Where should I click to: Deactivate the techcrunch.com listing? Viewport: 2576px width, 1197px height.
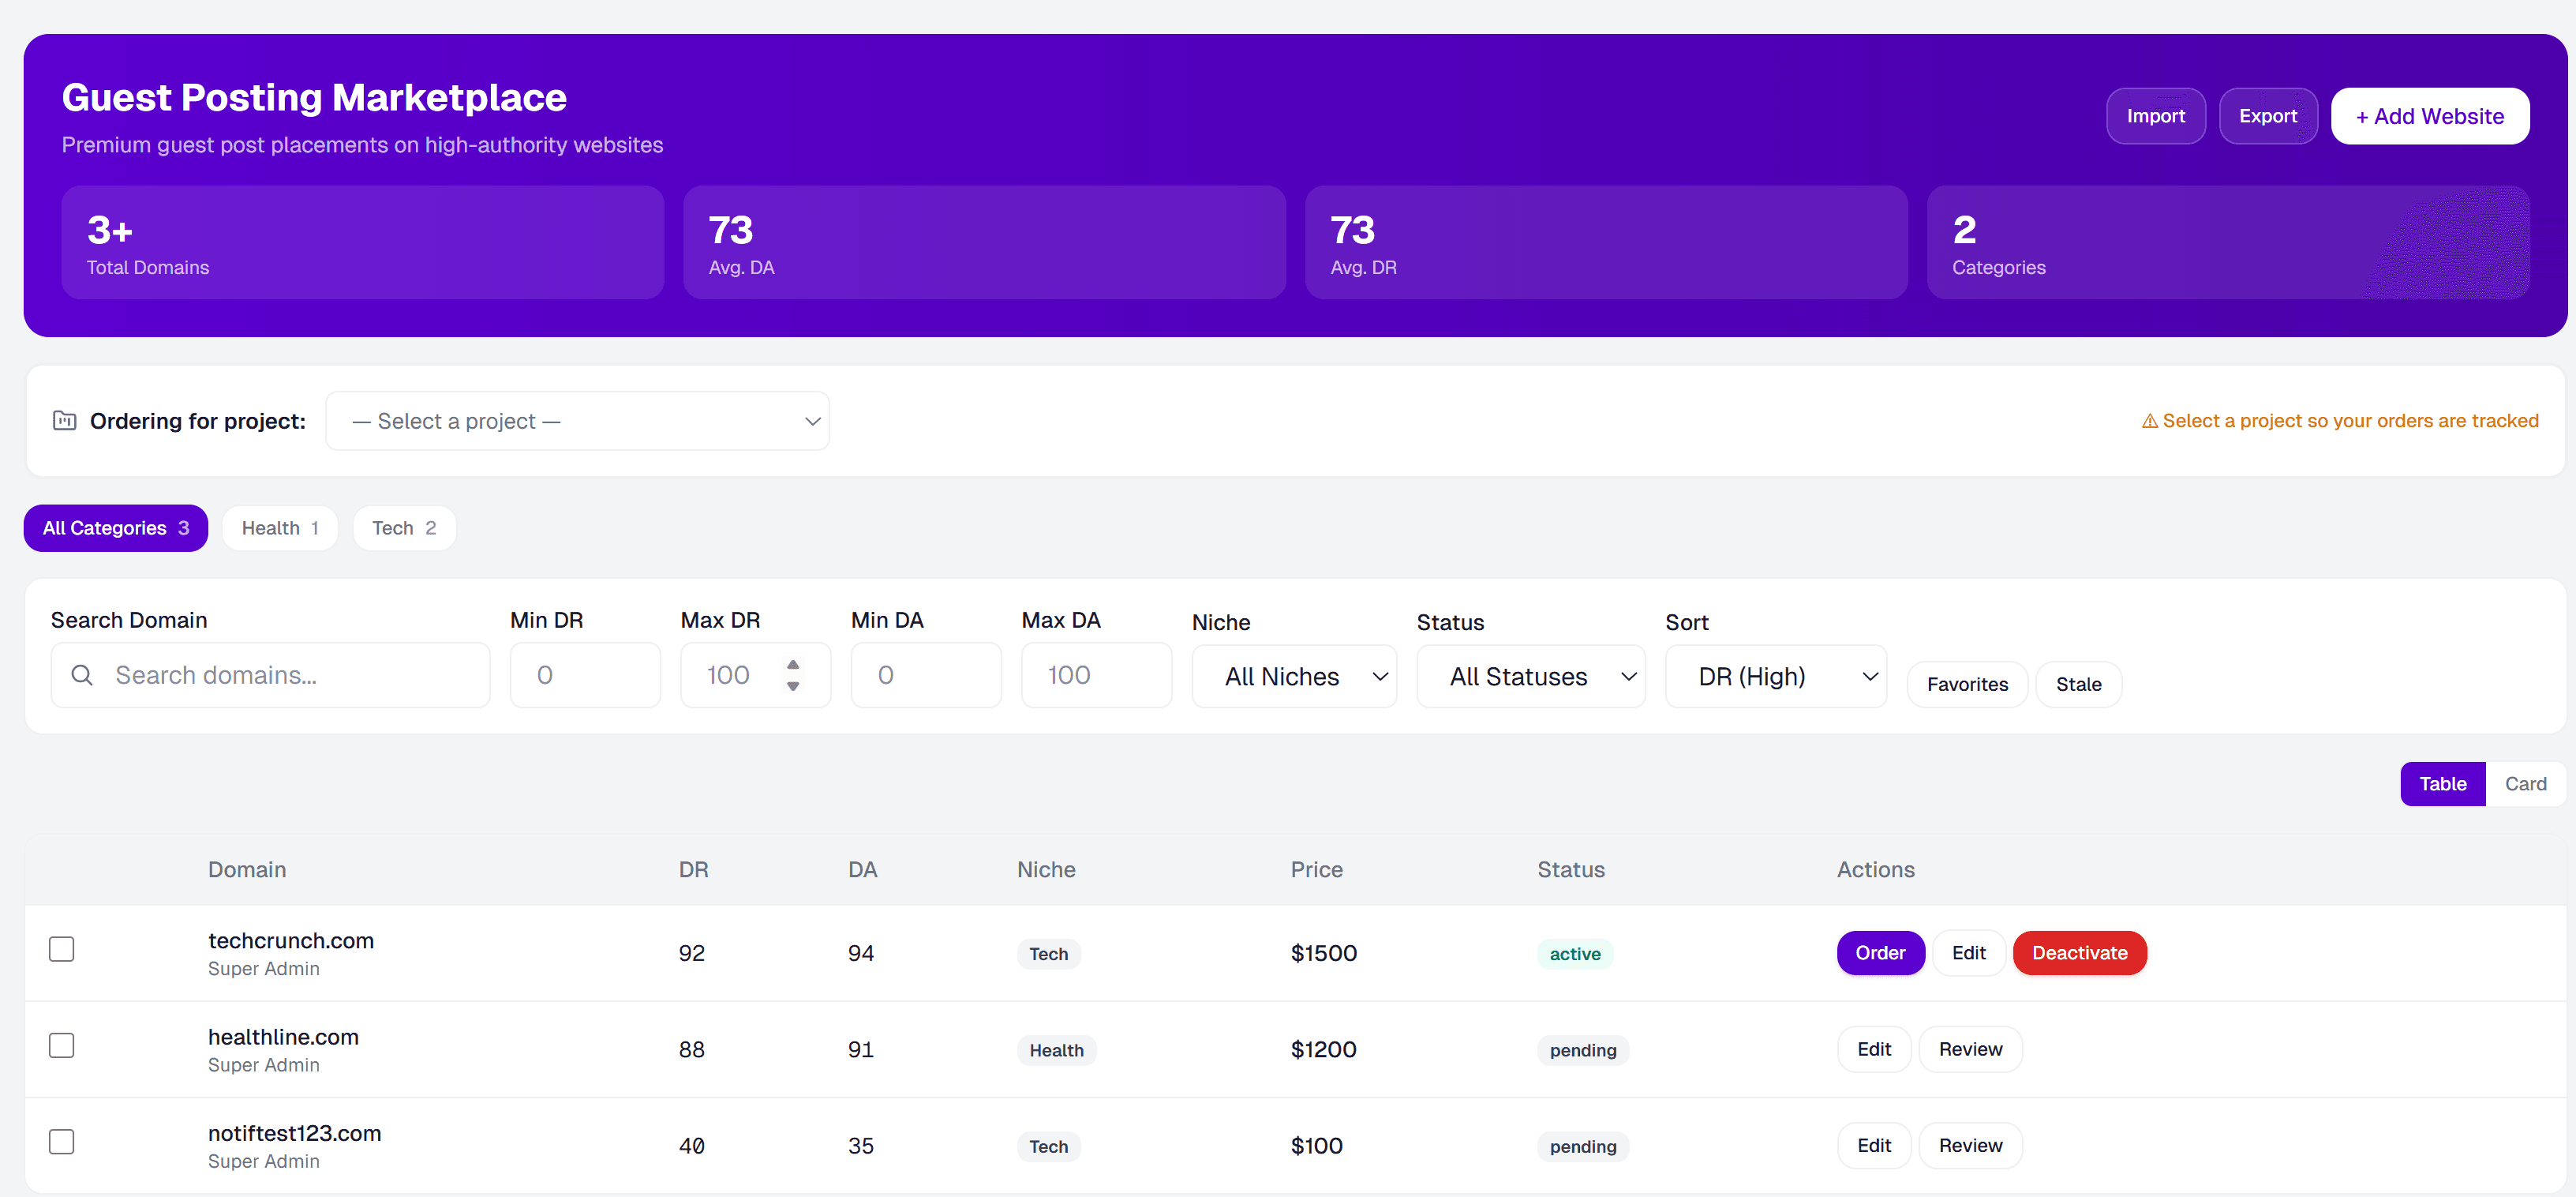click(x=2079, y=953)
